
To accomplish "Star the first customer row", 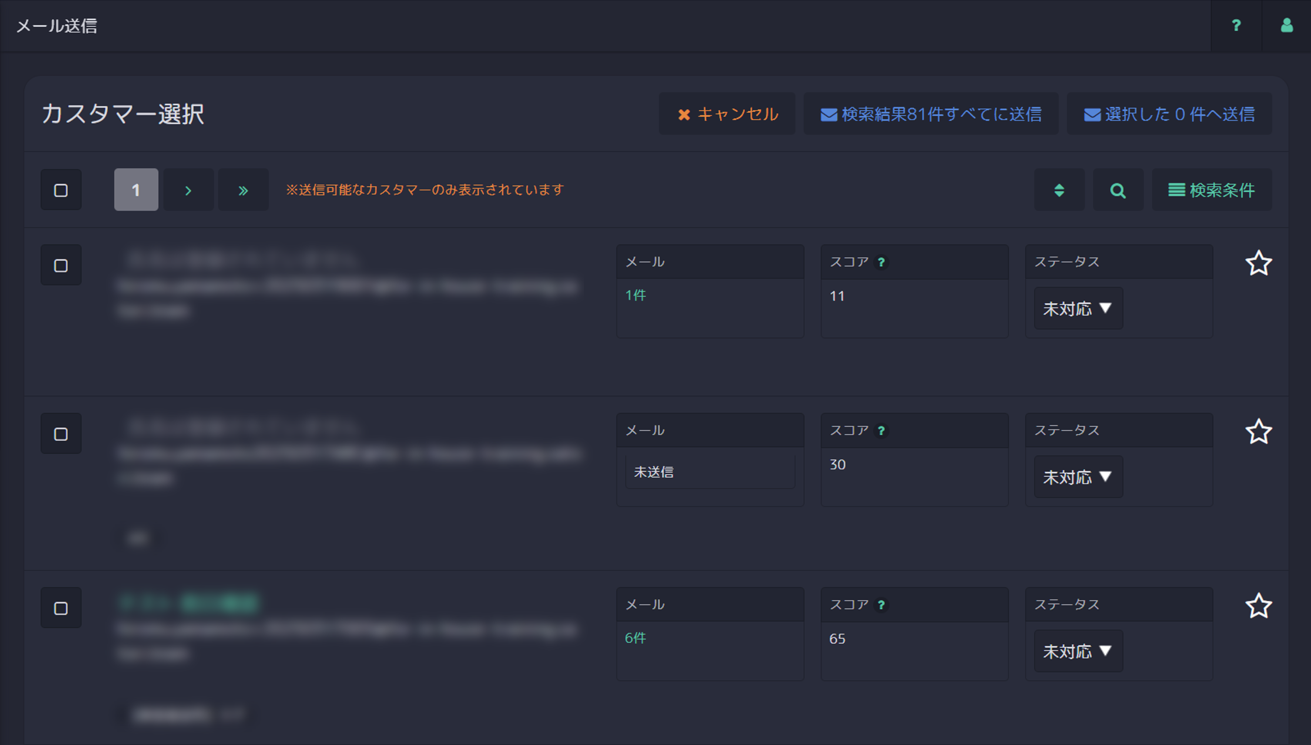I will click(x=1258, y=263).
